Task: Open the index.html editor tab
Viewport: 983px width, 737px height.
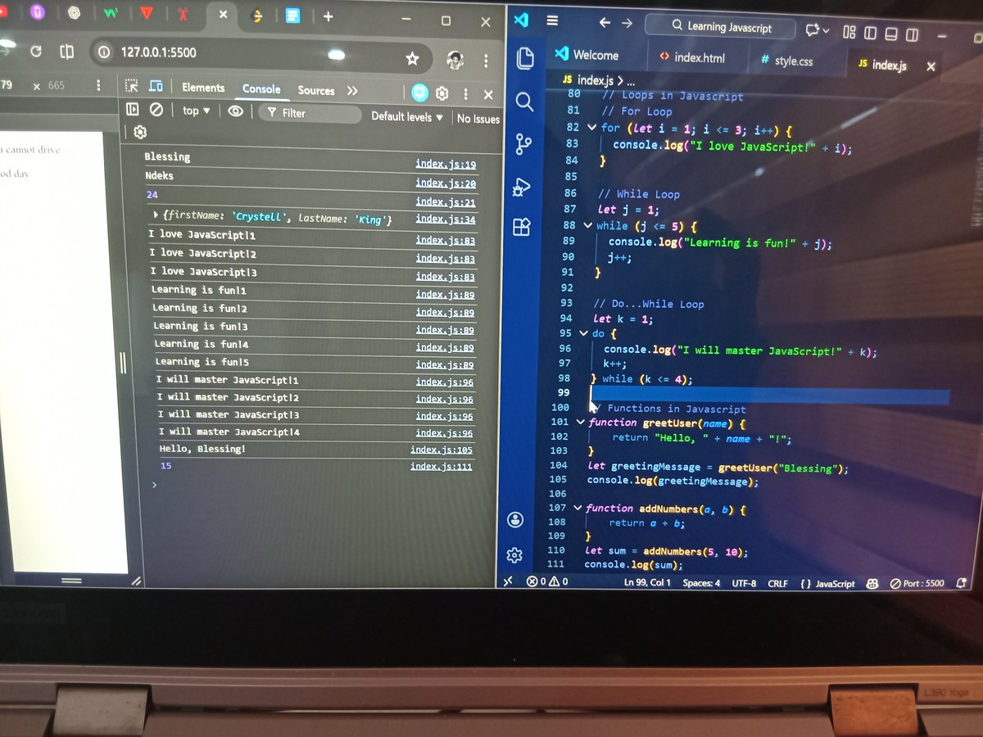Action: [x=692, y=58]
